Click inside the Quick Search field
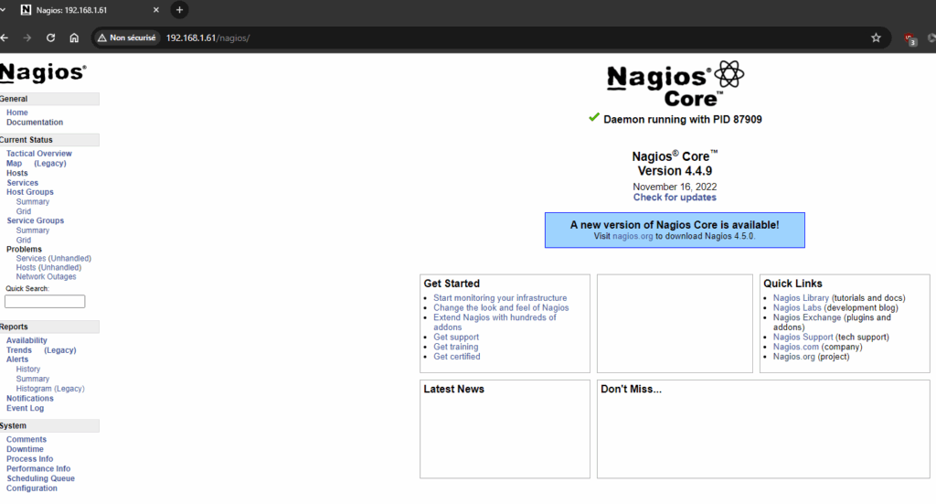The width and height of the screenshot is (936, 504). pyautogui.click(x=45, y=302)
